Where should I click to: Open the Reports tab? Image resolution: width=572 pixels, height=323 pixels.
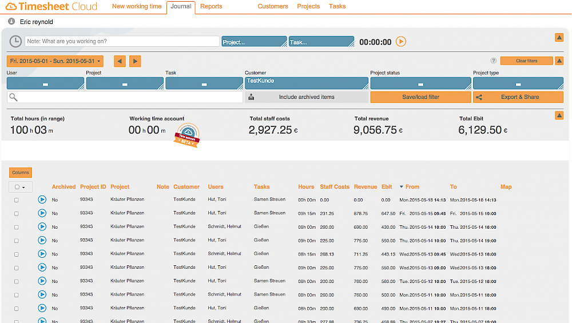click(x=211, y=6)
